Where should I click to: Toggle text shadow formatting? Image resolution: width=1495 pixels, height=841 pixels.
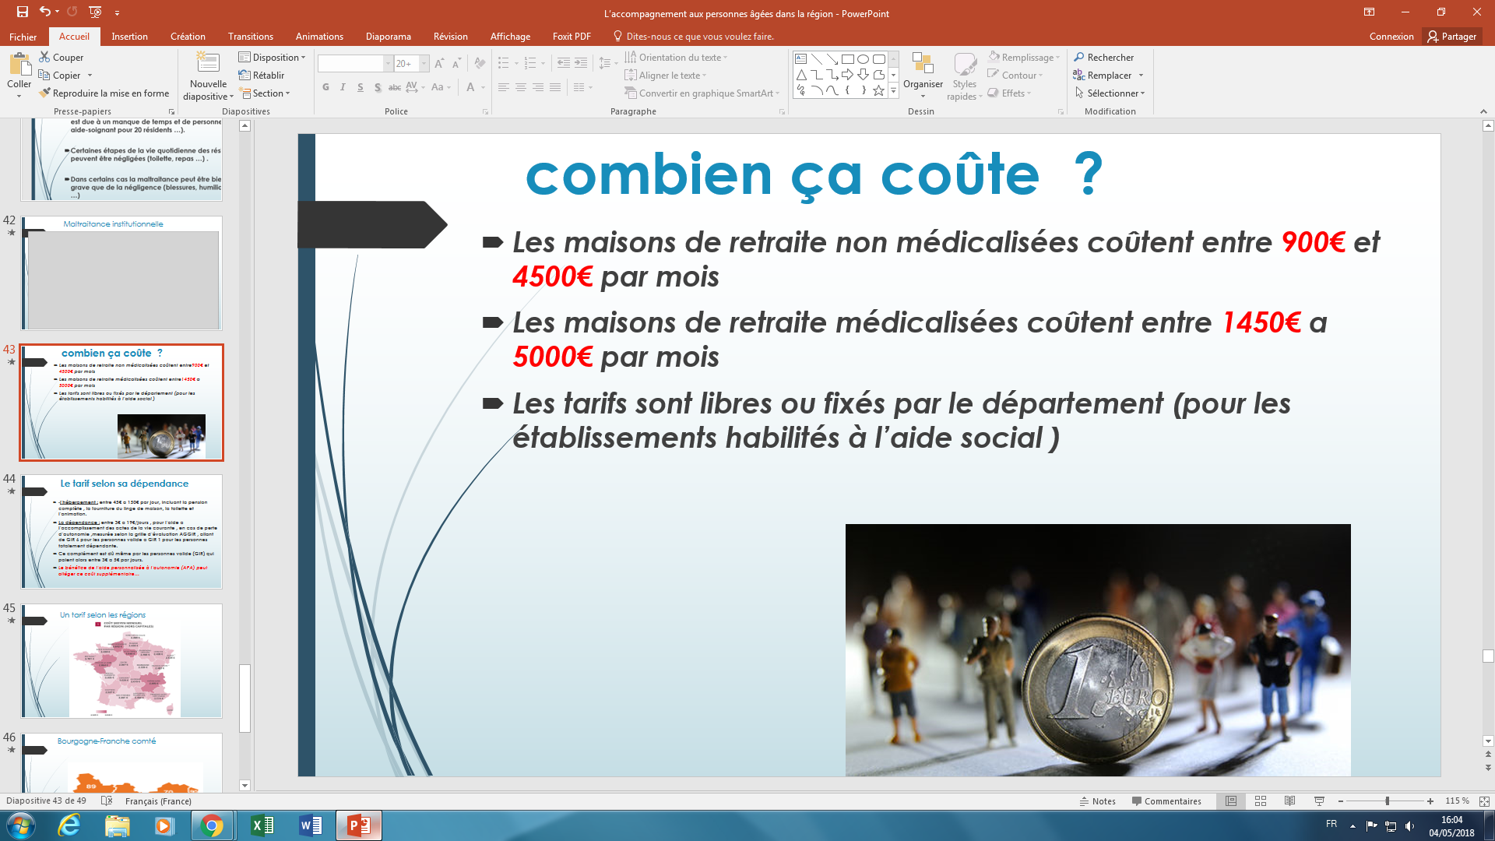tap(378, 87)
